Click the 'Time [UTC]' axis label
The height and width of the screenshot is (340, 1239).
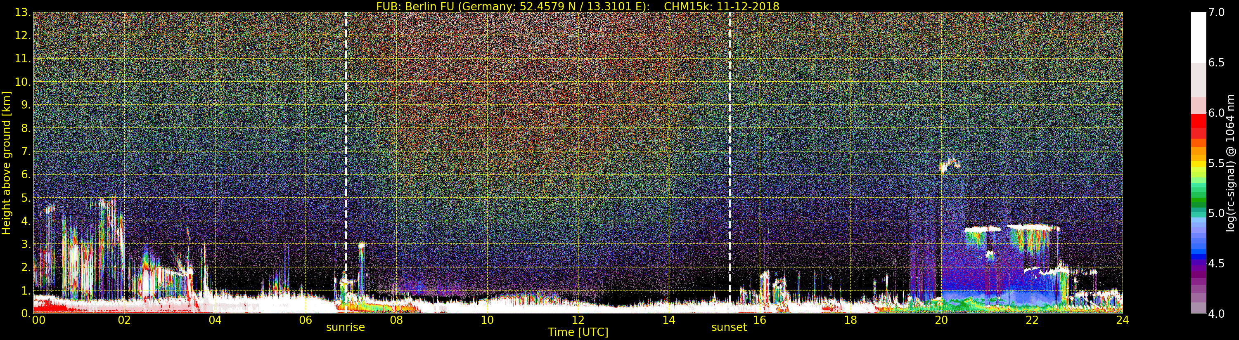[x=578, y=332]
